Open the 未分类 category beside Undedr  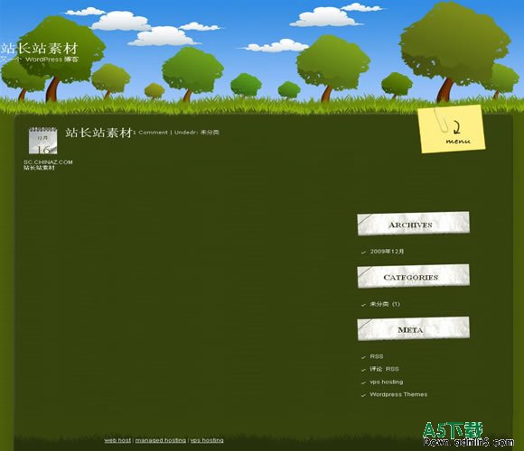(210, 133)
